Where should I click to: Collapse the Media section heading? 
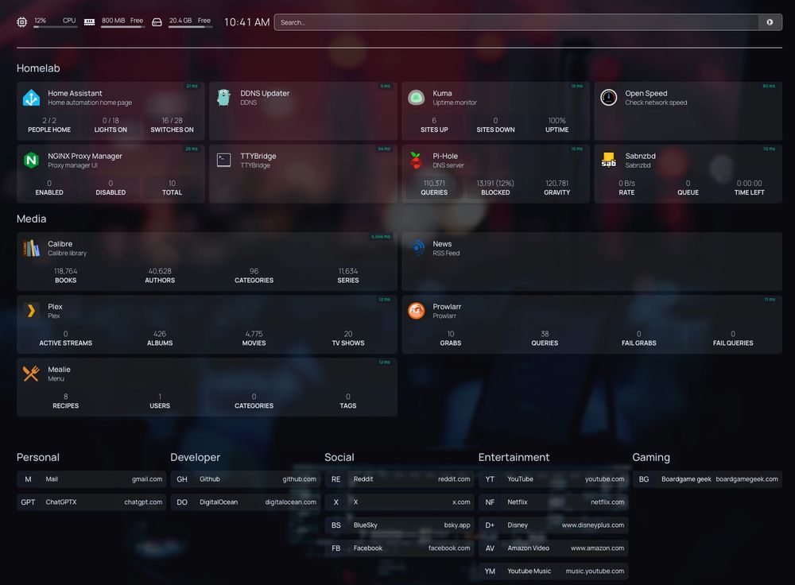coord(32,219)
